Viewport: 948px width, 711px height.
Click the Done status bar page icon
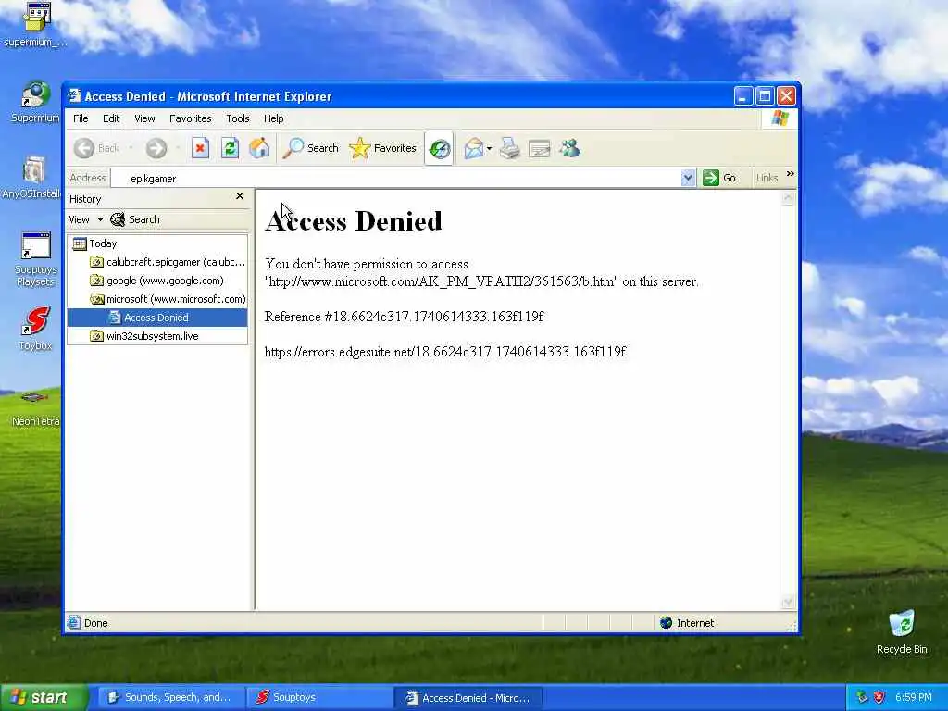tap(74, 623)
